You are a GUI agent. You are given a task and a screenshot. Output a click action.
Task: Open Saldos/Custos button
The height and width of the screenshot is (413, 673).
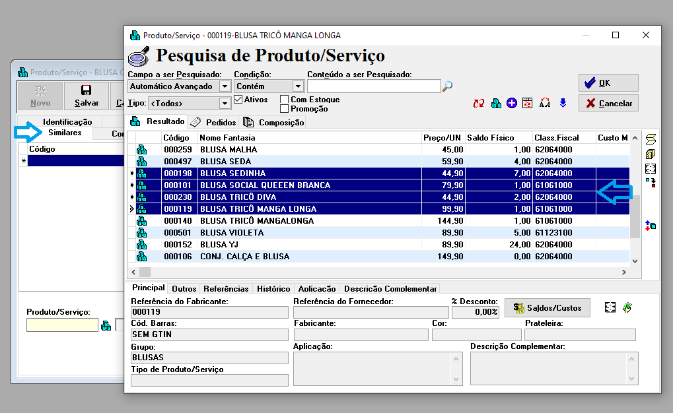(548, 308)
